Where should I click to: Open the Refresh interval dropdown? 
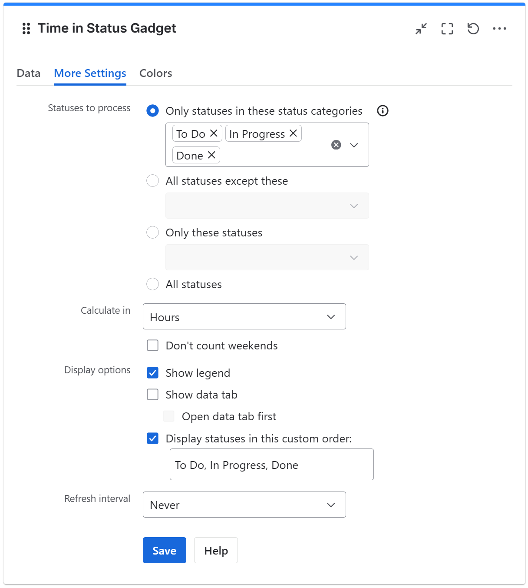244,505
